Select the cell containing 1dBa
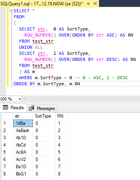140x180 pixels. [23, 123]
